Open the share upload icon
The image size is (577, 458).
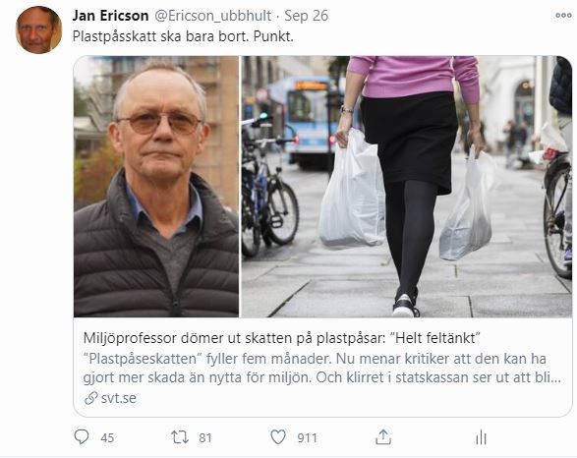click(x=383, y=437)
